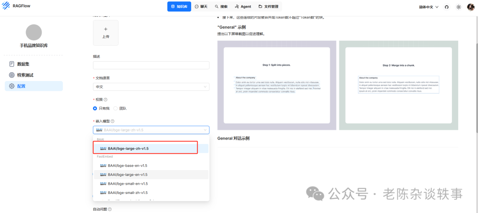Screen dimensions: 478x213
Task: Choose BAAI/bge-small-zh-v1.5 option
Action: click(151, 193)
